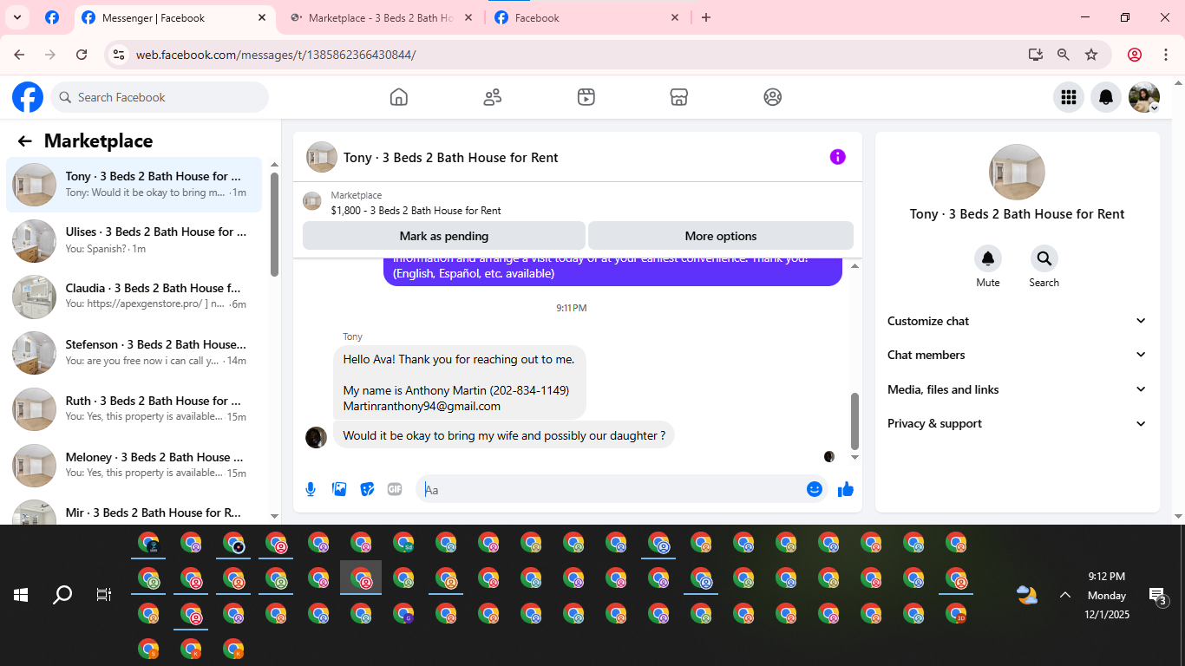1185x666 pixels.
Task: Open Chrome three-dot menu
Action: [1166, 55]
